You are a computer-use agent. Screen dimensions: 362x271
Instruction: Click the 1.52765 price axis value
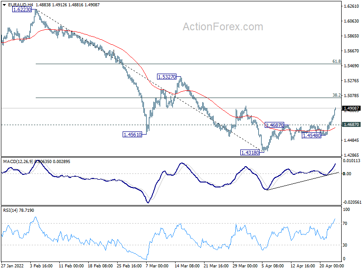tap(352, 81)
